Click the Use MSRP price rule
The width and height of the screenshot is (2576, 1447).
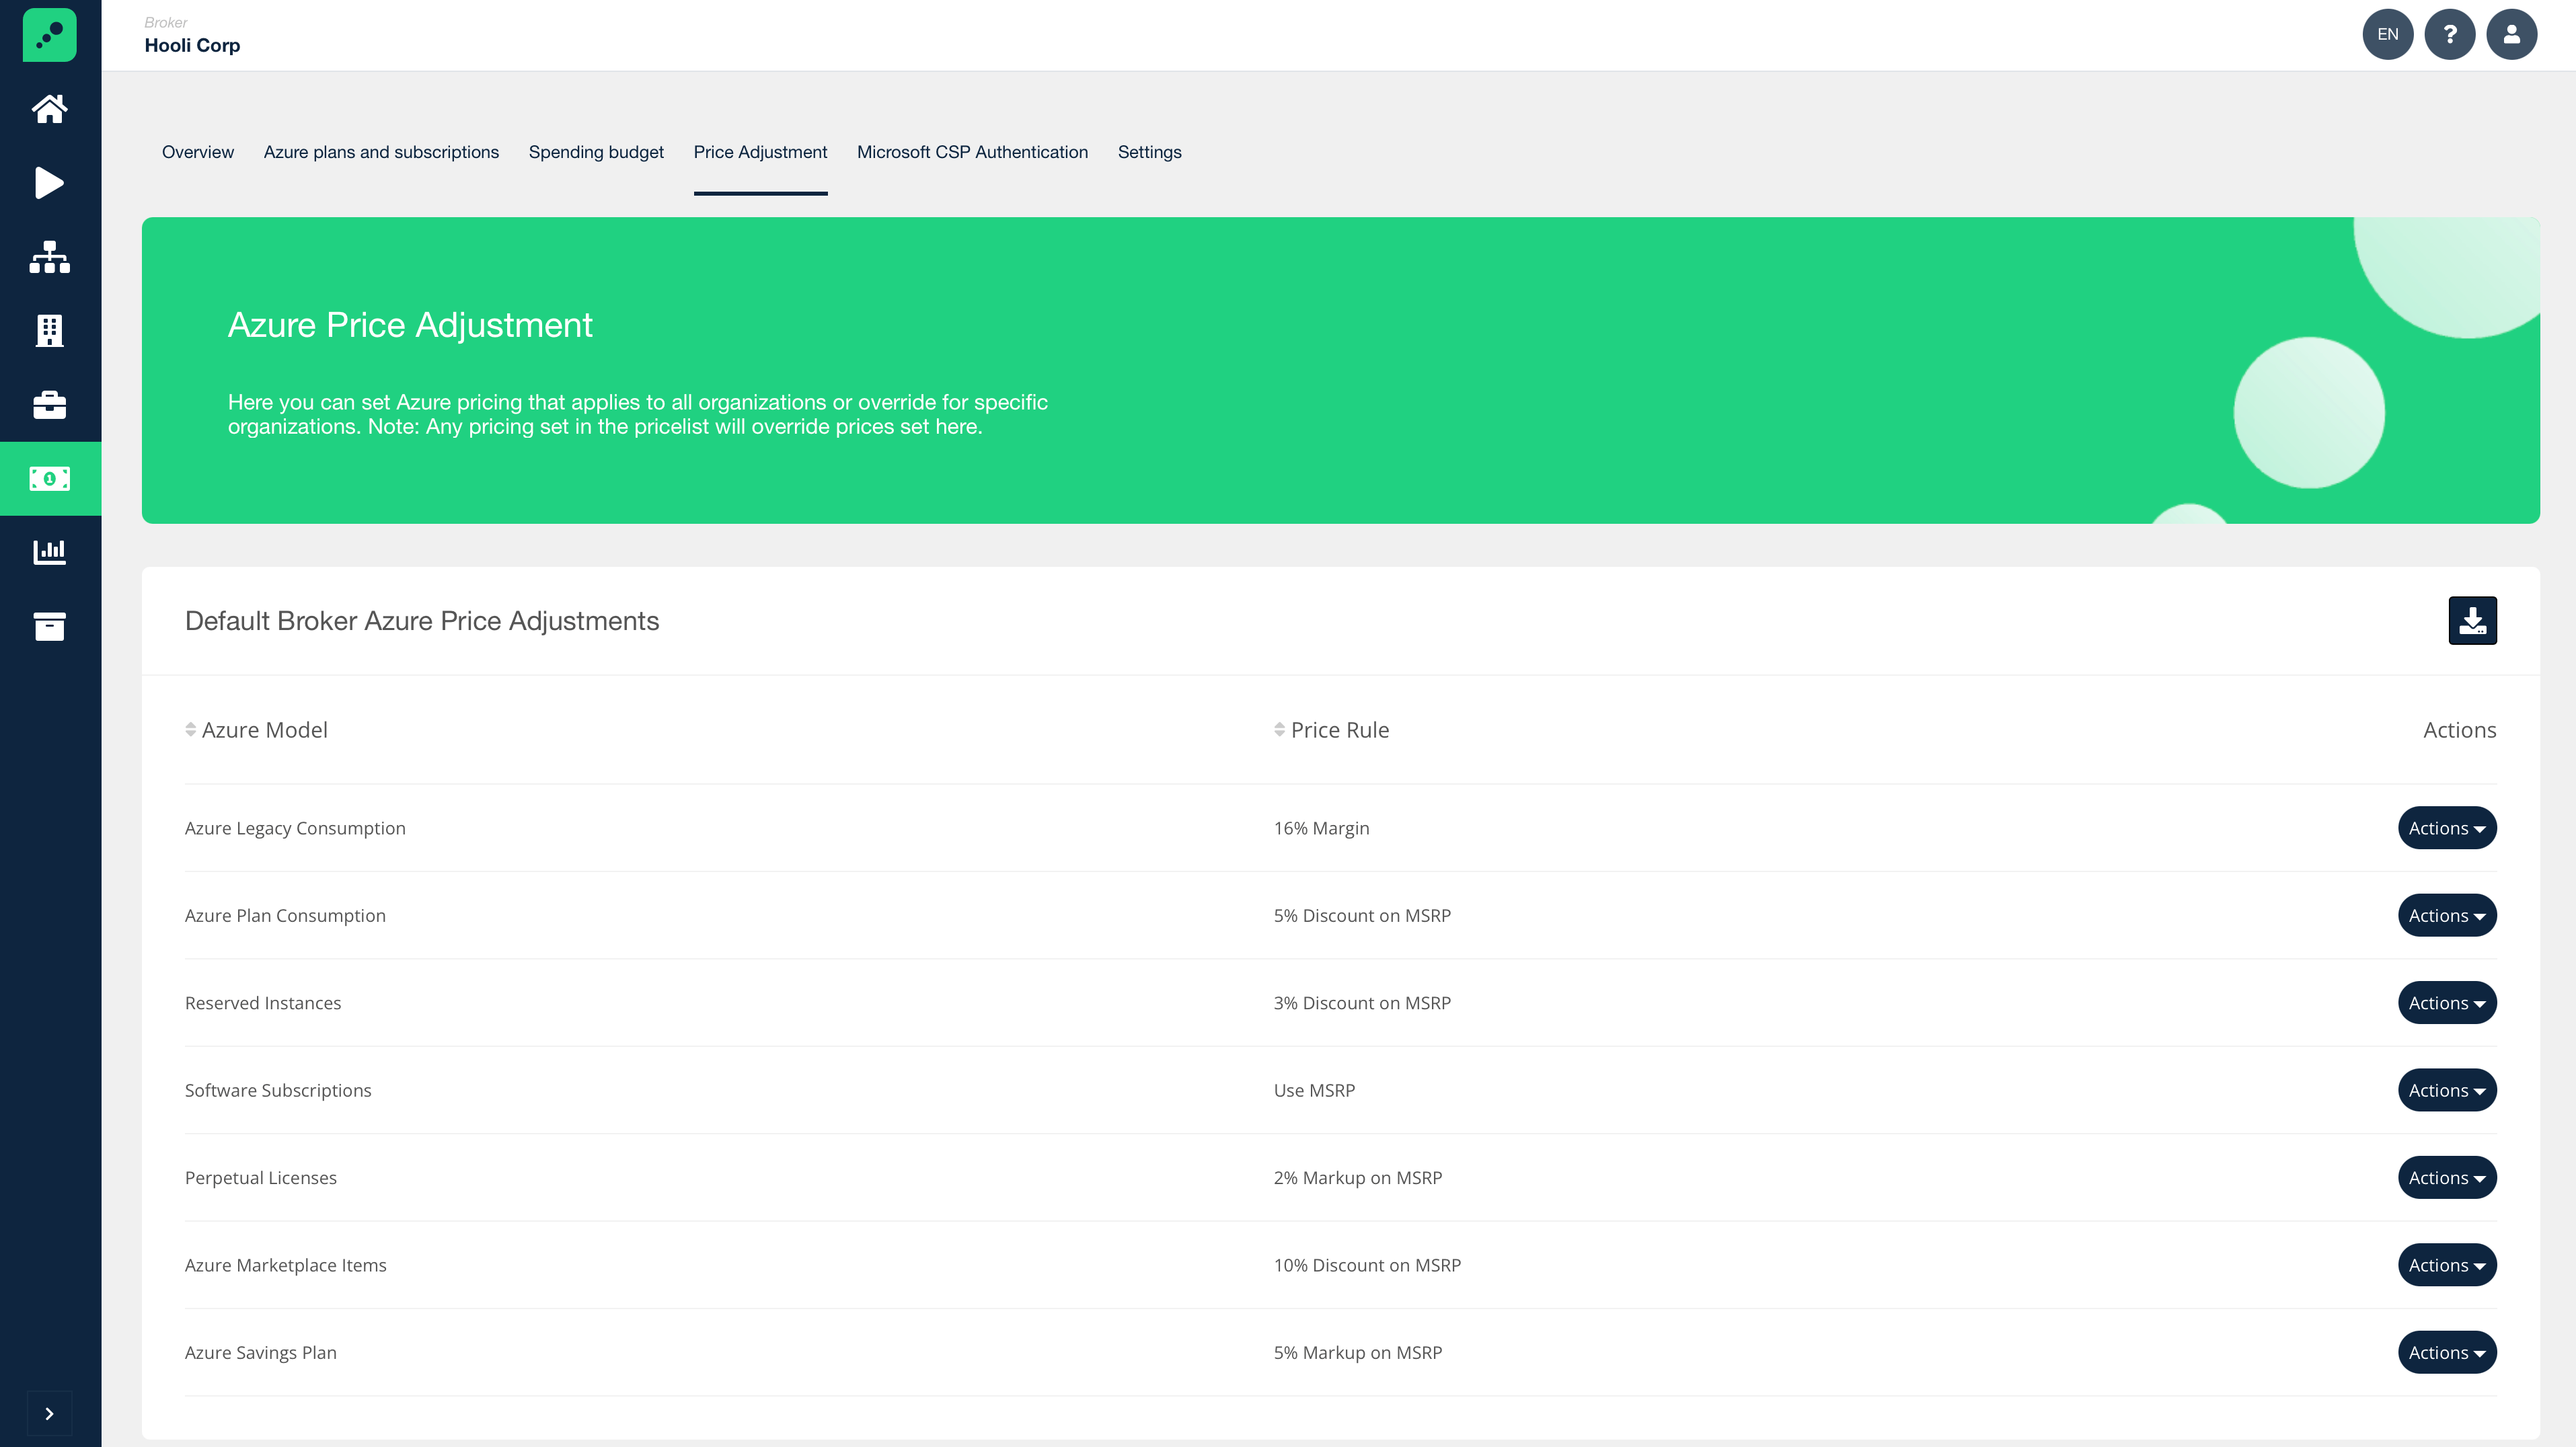[1314, 1090]
